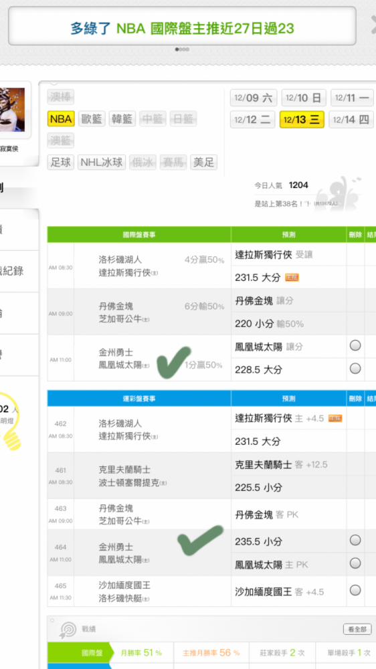Viewport: 376px width, 669px height.
Task: Click the 主推 badge beside 達拉斯獨行俠 主 +4.5
Action: point(335,419)
